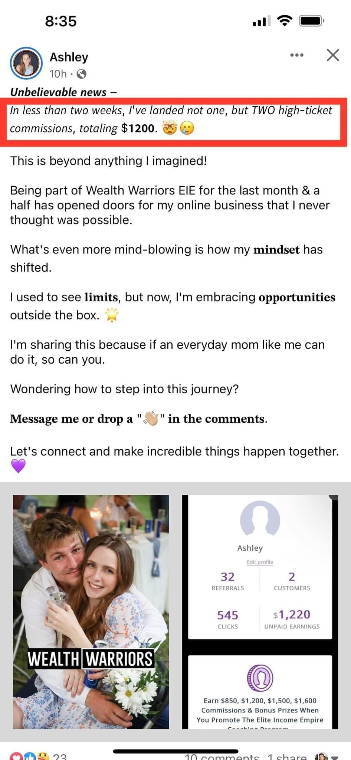Tap the heart reaction icon

tap(16, 756)
